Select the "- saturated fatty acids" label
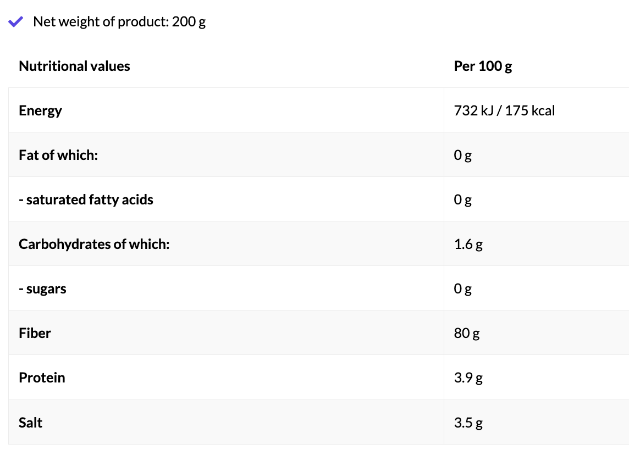 tap(86, 199)
